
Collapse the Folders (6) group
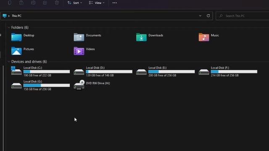(9, 27)
